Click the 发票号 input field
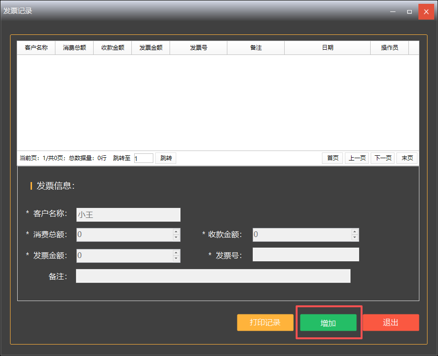 (306, 255)
